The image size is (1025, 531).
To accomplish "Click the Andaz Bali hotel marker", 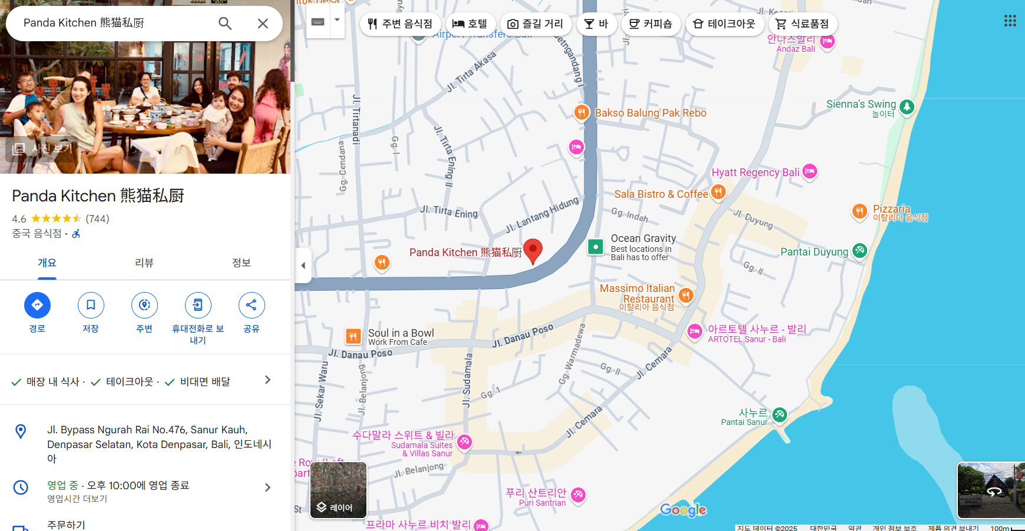I will click(x=827, y=41).
